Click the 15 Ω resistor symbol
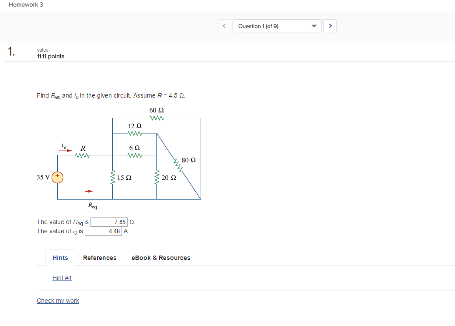 tap(113, 177)
